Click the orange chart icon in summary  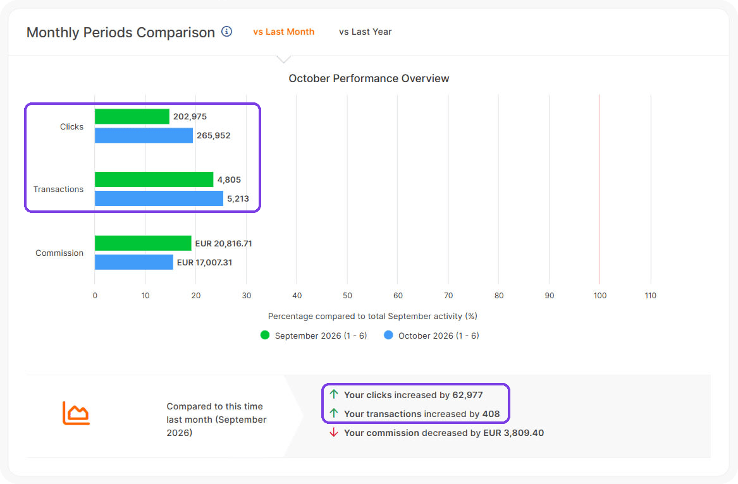(x=76, y=413)
